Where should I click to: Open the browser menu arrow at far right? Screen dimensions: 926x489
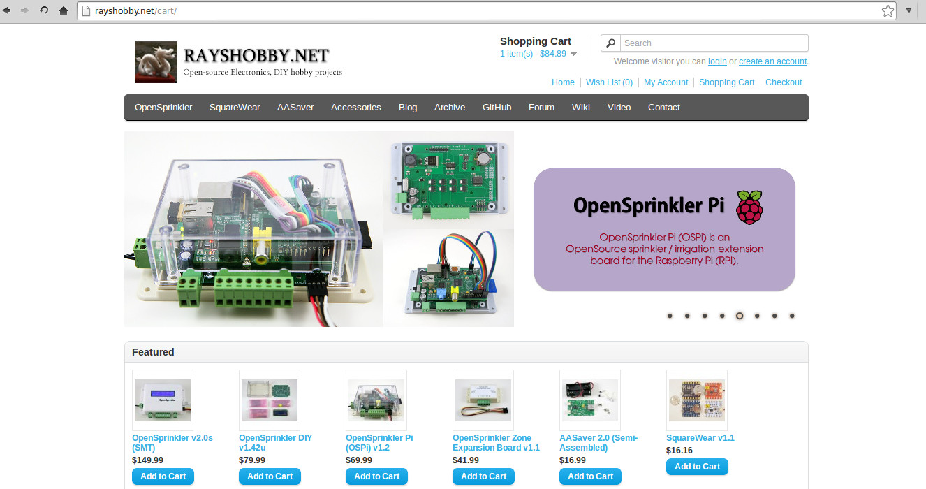pyautogui.click(x=909, y=10)
